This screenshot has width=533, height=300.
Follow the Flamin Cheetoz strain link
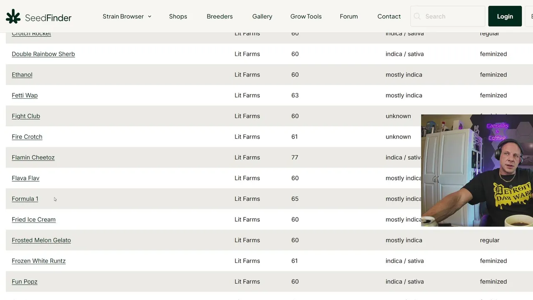(x=33, y=157)
